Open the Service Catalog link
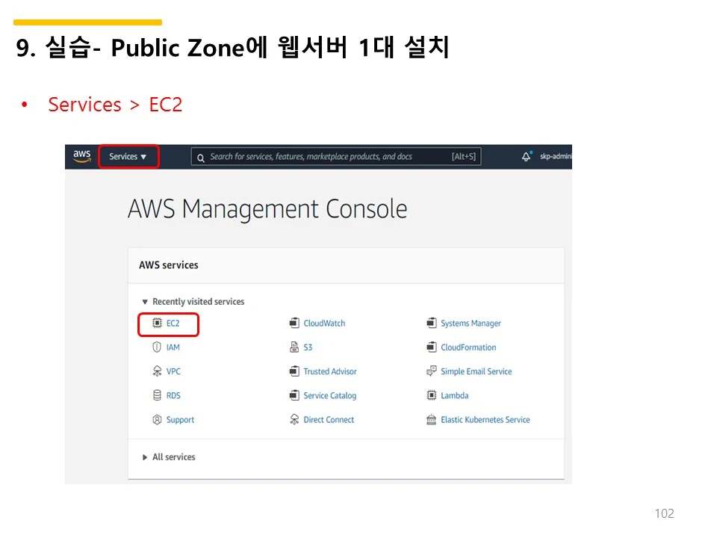Screen dimensions: 717x538 [329, 396]
